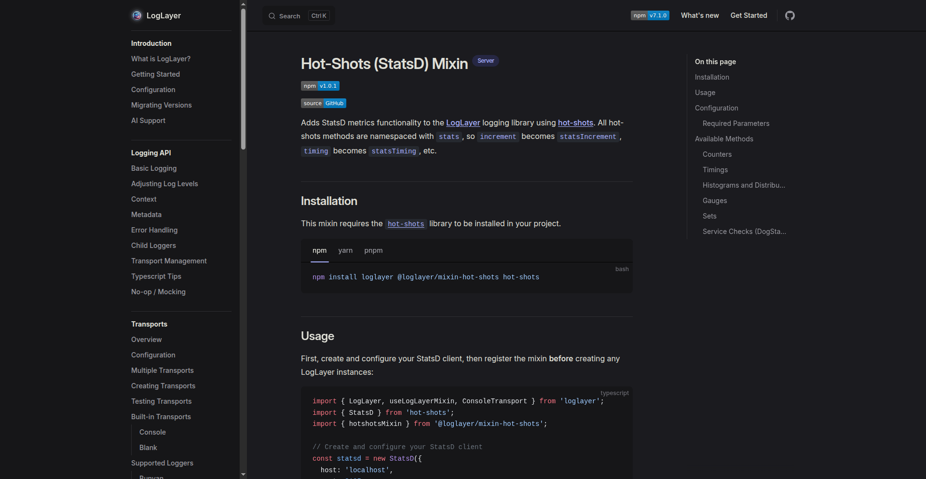This screenshot has height=479, width=926.
Task: Click the LogLayer logo icon
Action: (x=137, y=15)
